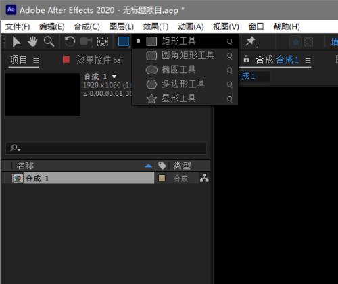Viewport: 338px width, 284px height.
Task: Open the search magnifier options dropdown
Action: [x=16, y=148]
